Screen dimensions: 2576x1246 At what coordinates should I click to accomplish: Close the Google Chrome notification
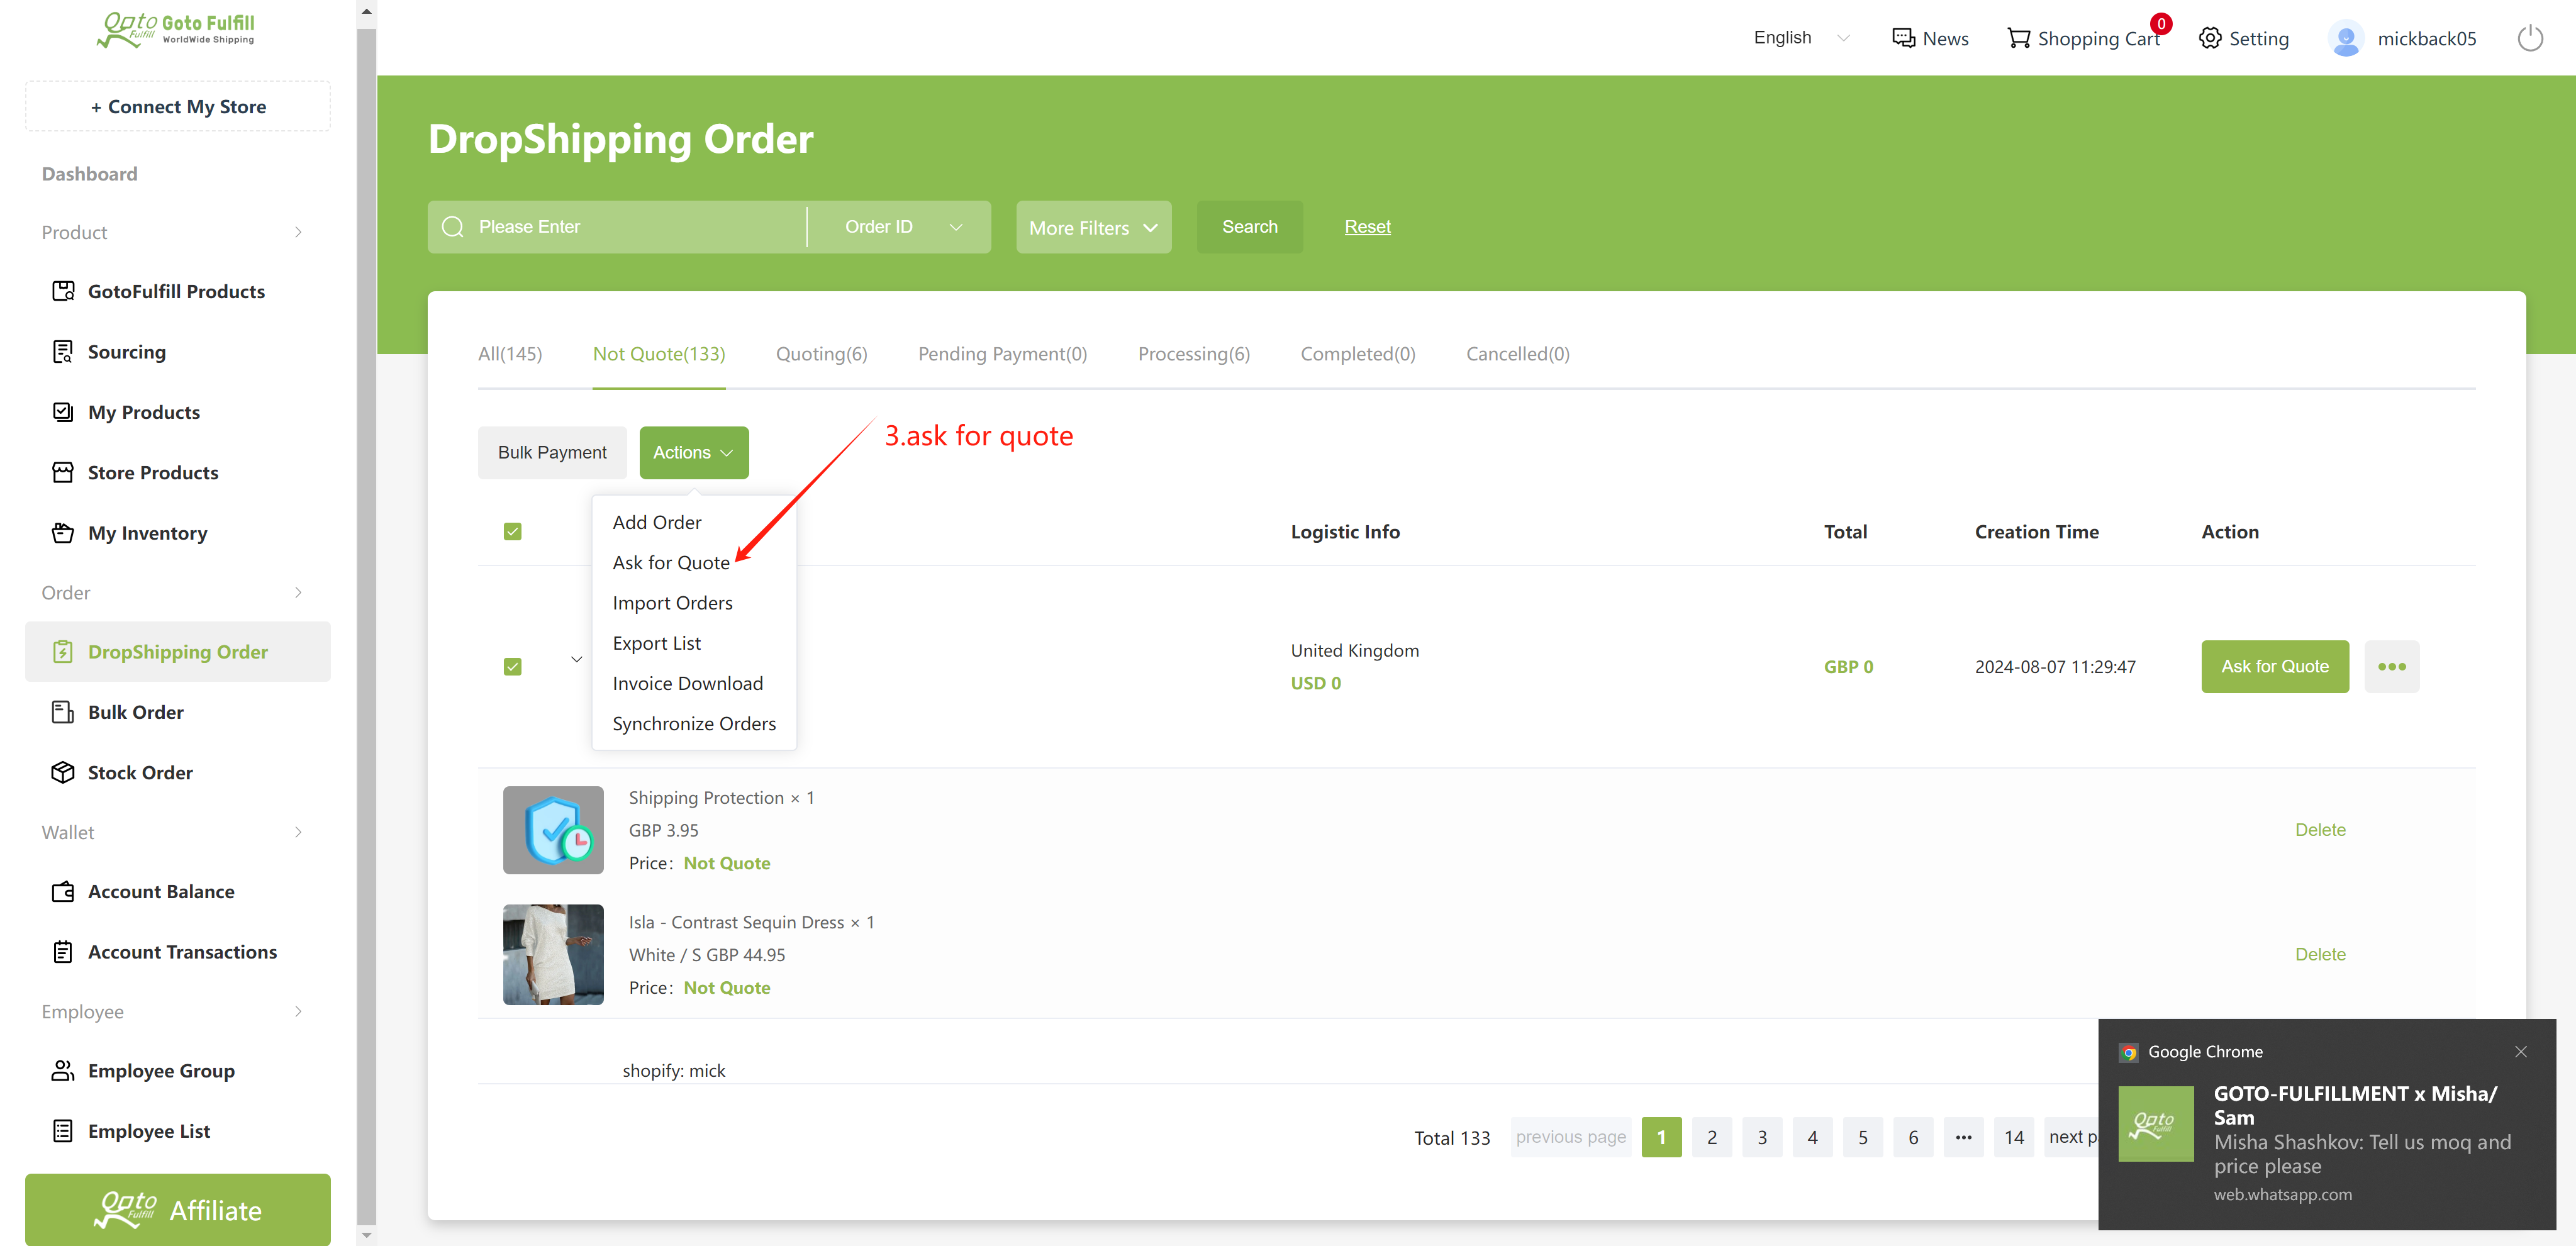2521,1051
